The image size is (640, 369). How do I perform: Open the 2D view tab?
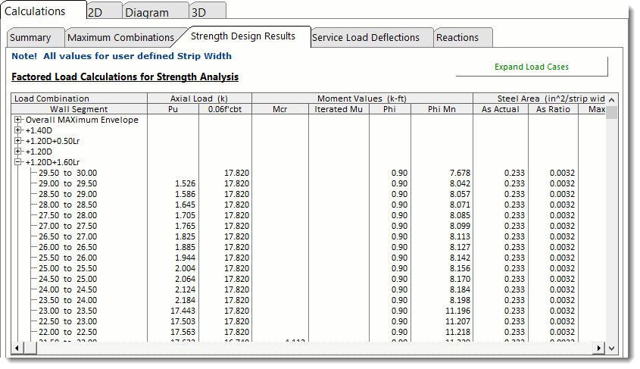pos(95,13)
